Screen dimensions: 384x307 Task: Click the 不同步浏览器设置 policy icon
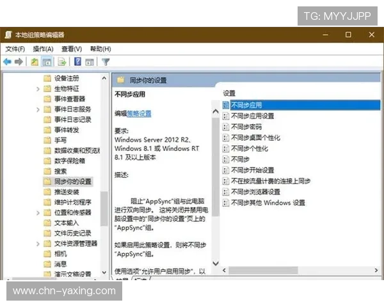(225, 192)
